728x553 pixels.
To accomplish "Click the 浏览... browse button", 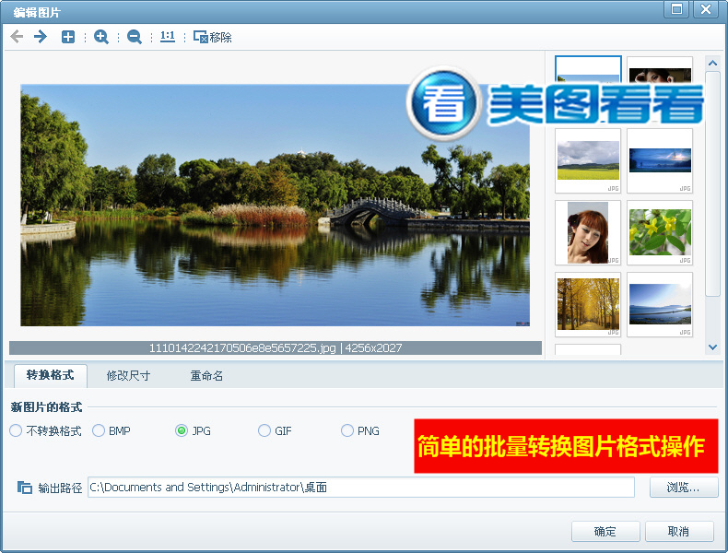I will point(684,488).
